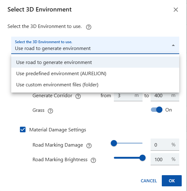Image resolution: width=187 pixels, height=191 pixels.
Task: Open the Grass help tooltip icon
Action: 50,111
